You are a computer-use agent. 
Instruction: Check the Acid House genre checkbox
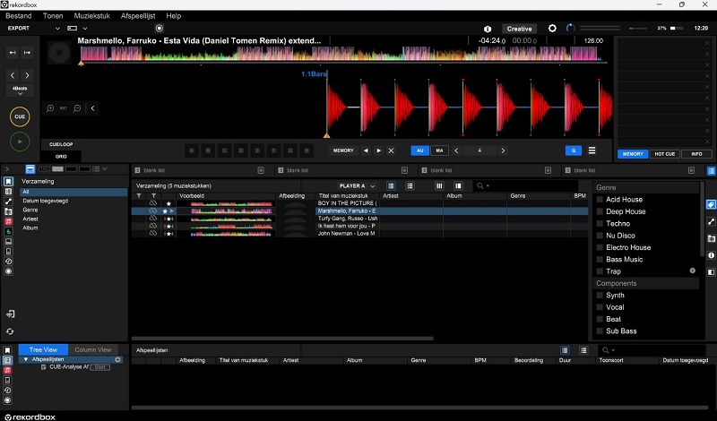coord(600,200)
